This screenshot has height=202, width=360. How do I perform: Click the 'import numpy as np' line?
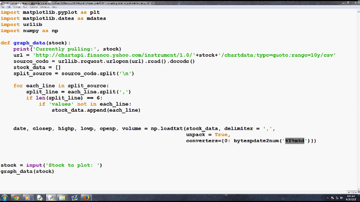29,31
